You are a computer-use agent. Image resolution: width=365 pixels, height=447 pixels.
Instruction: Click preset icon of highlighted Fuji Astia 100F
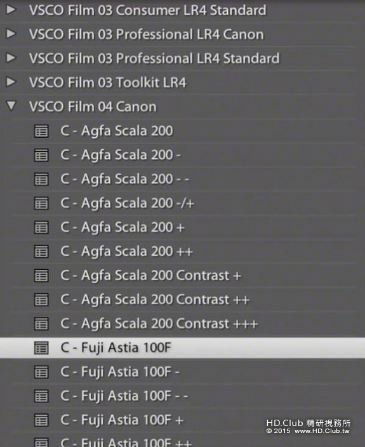point(41,348)
